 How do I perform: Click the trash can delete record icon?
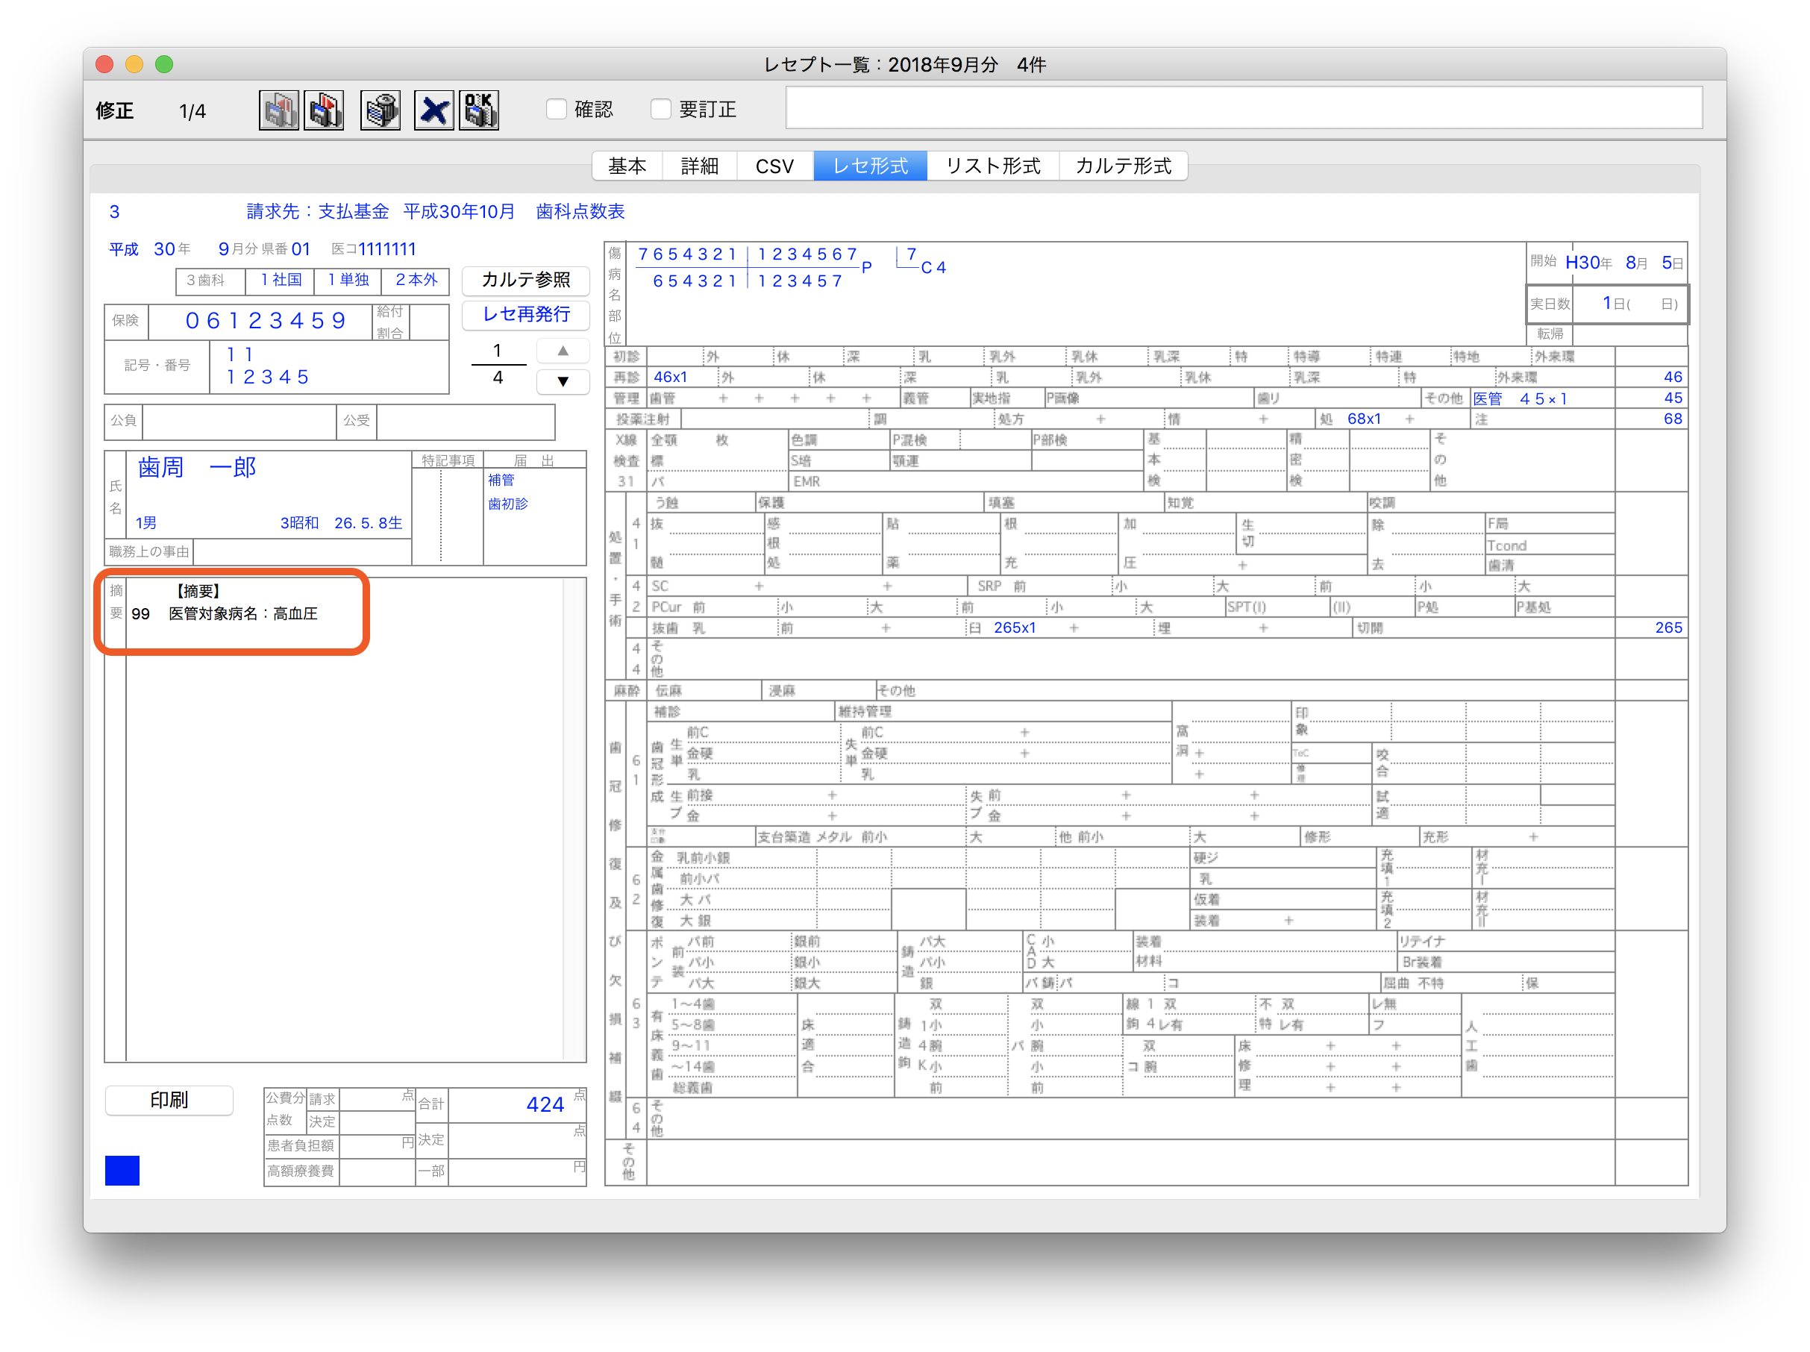[x=381, y=110]
